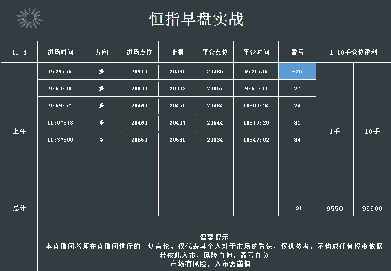Select the 1手 position cell
Viewport: 391px width, 271px height.
pyautogui.click(x=335, y=131)
